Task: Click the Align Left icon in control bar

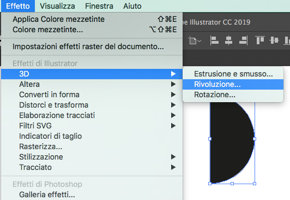Action: click(x=214, y=40)
